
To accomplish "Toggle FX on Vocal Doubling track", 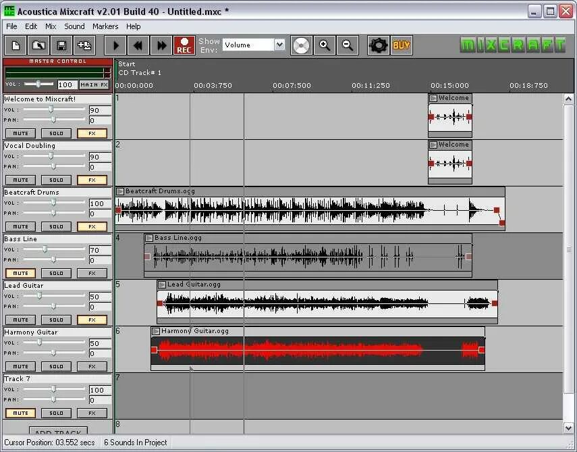I will (92, 180).
